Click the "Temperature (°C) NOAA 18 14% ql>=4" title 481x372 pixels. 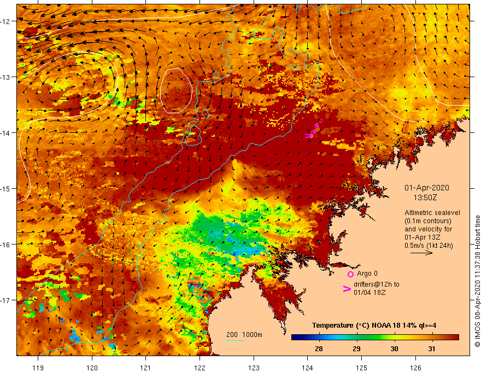pos(374,326)
